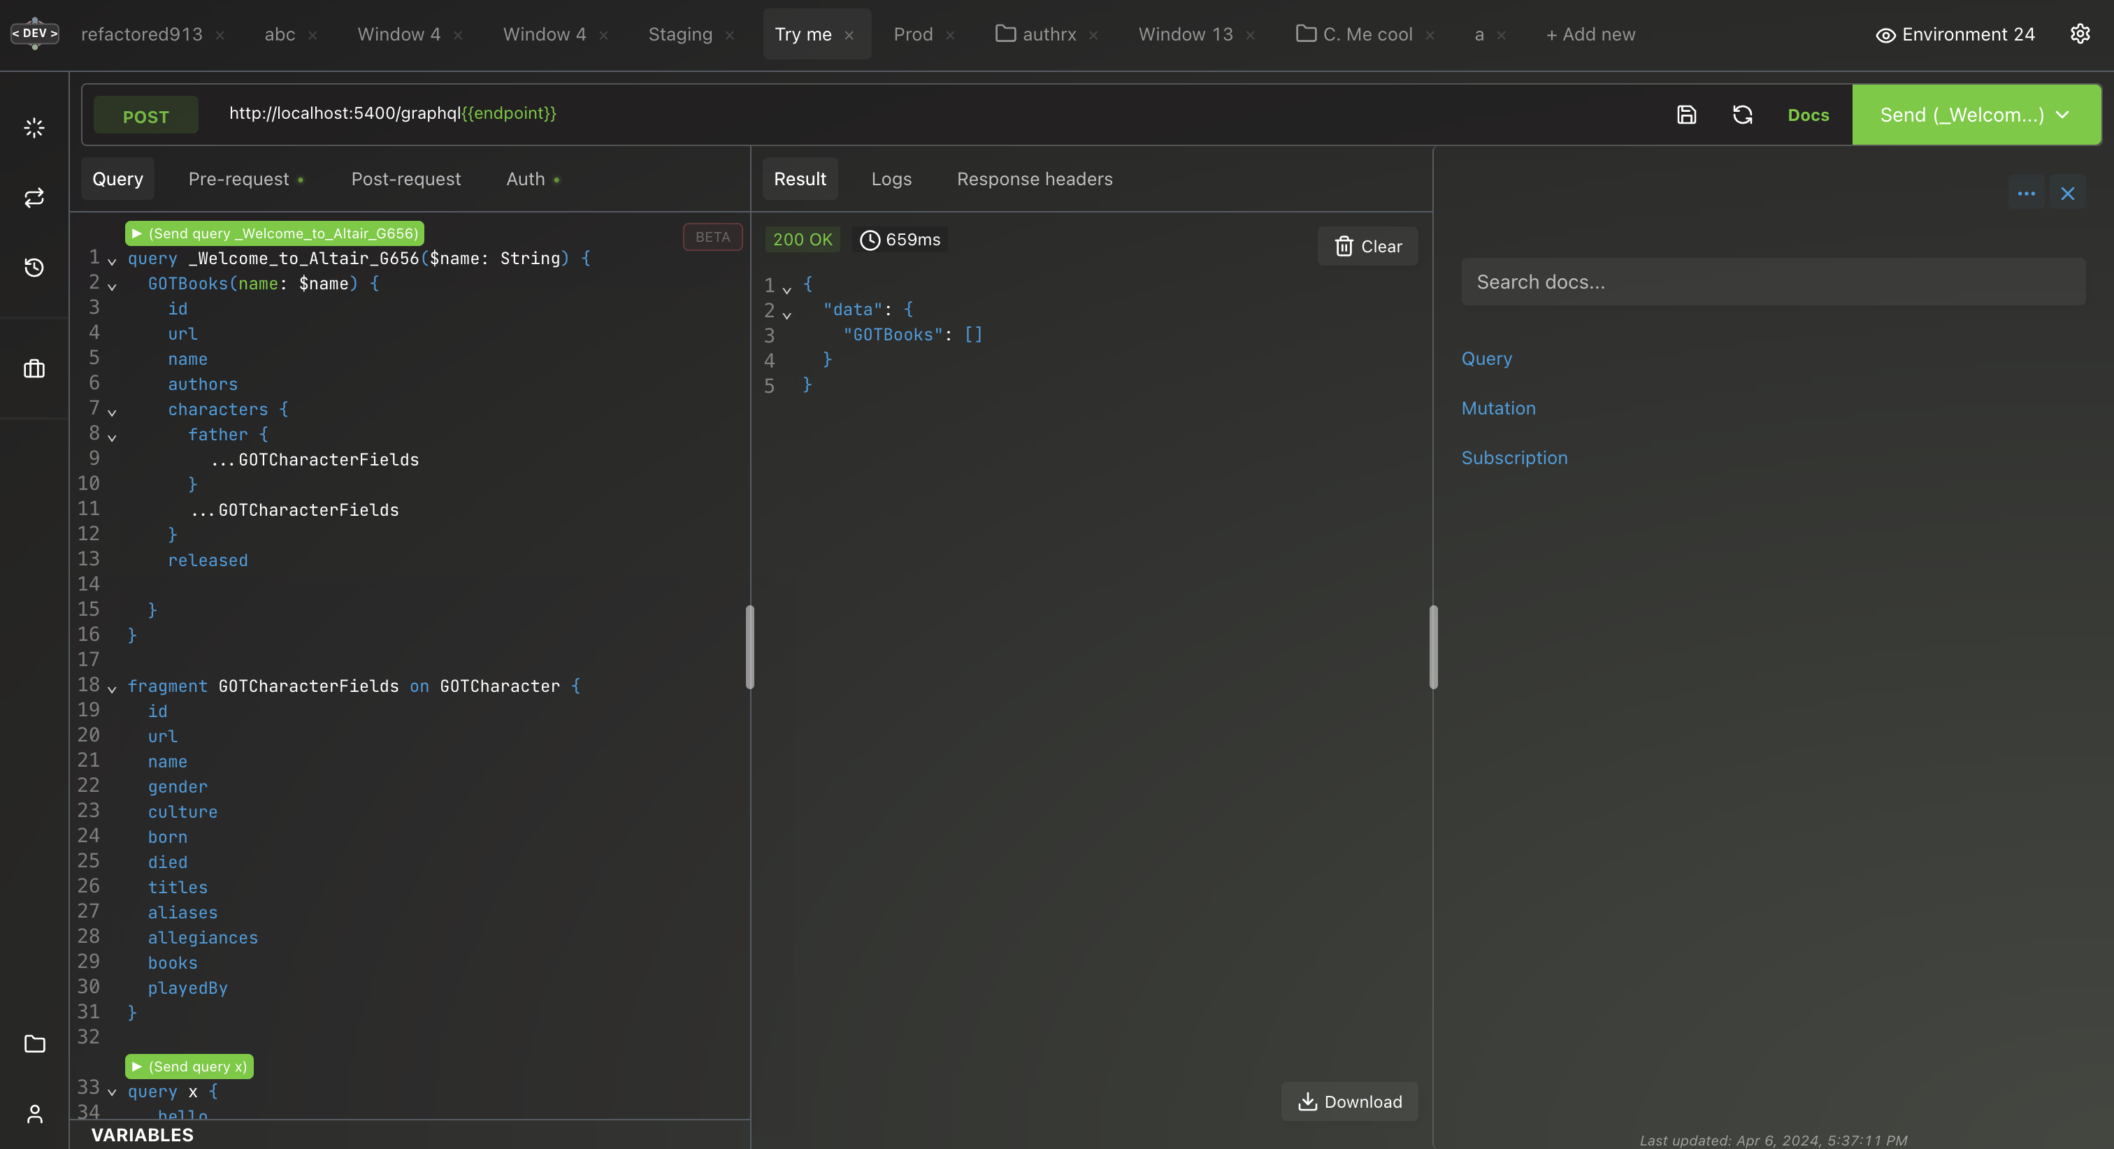Screen dimensions: 2114x1149
Task: Collapse query x line 33 fold arrow
Action: 113,1092
